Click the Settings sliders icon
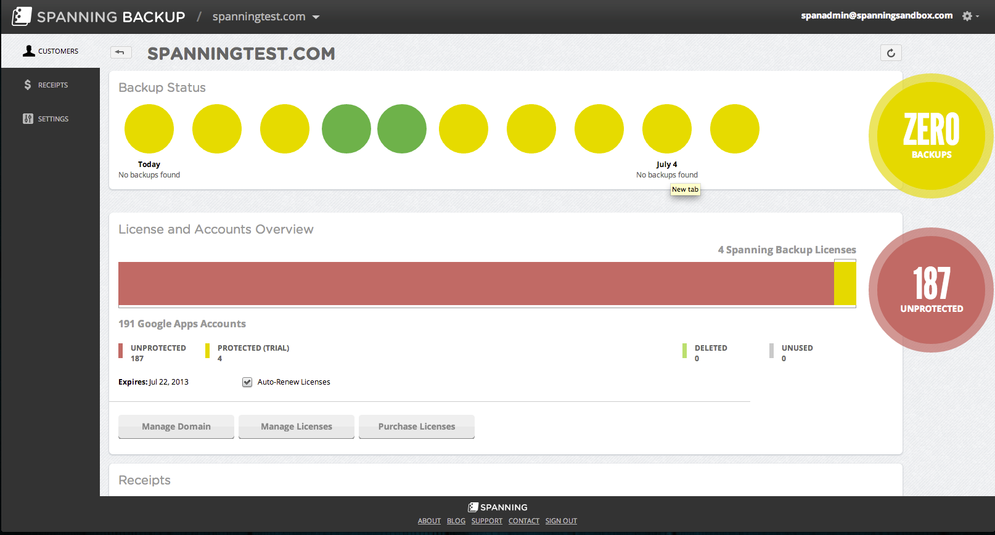 (x=28, y=118)
